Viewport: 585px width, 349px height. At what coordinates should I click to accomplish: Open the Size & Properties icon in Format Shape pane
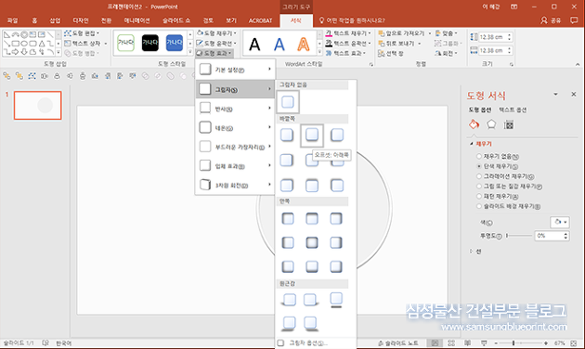pyautogui.click(x=509, y=125)
